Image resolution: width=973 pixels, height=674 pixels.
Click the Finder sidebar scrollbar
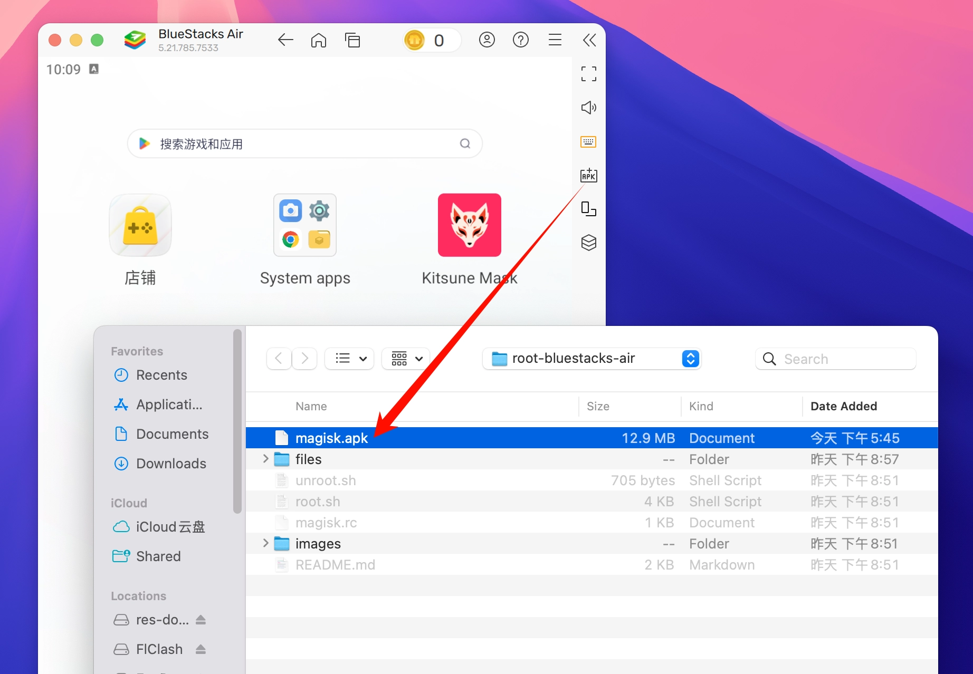tap(237, 422)
